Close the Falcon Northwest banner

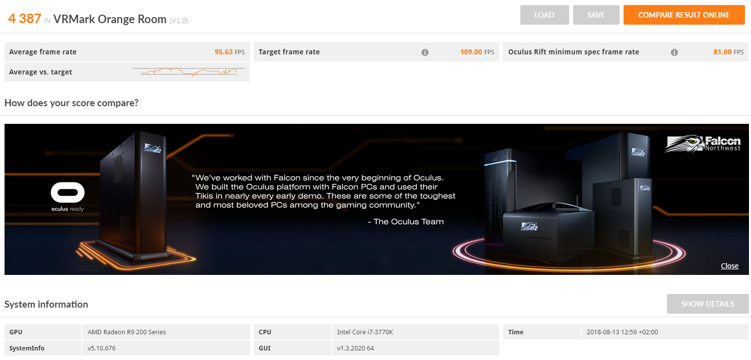pyautogui.click(x=729, y=266)
